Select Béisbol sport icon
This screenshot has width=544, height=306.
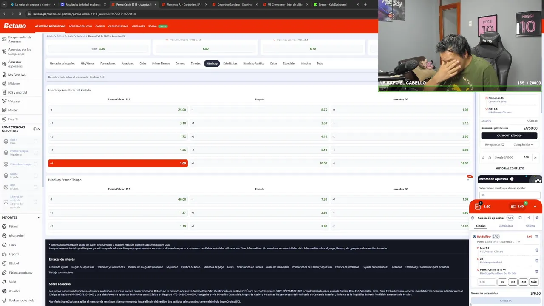(4, 263)
